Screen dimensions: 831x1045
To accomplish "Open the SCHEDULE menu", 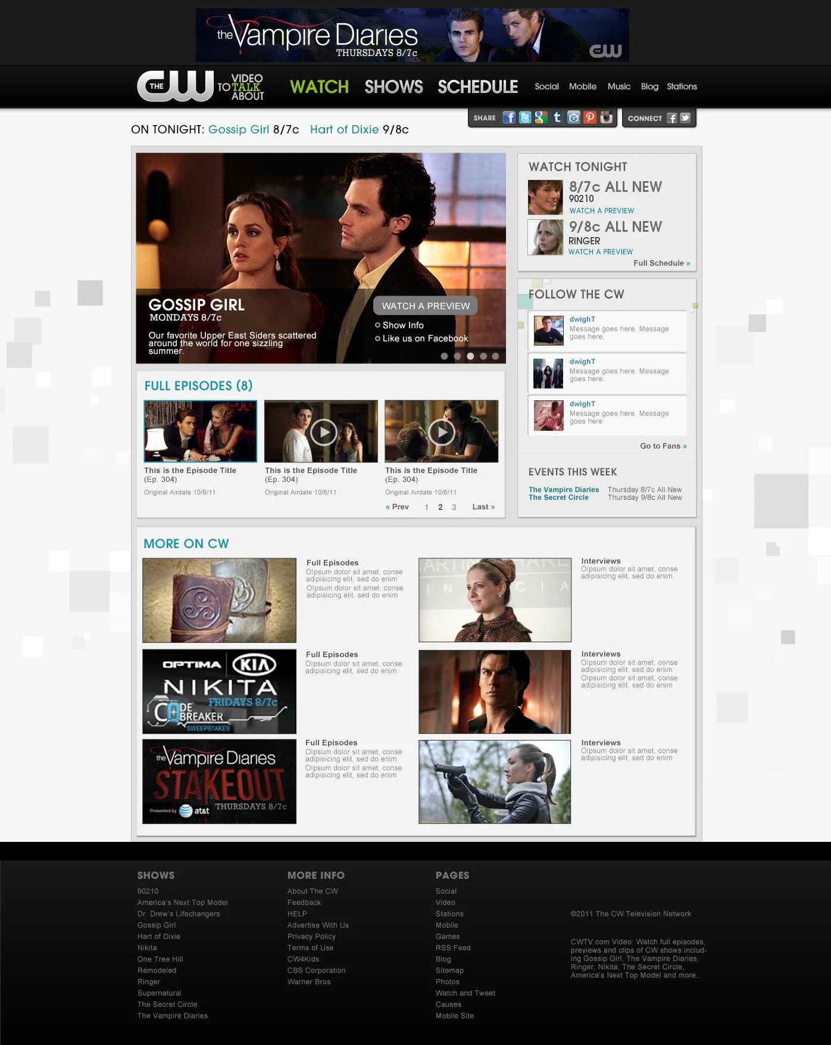I will pos(477,87).
